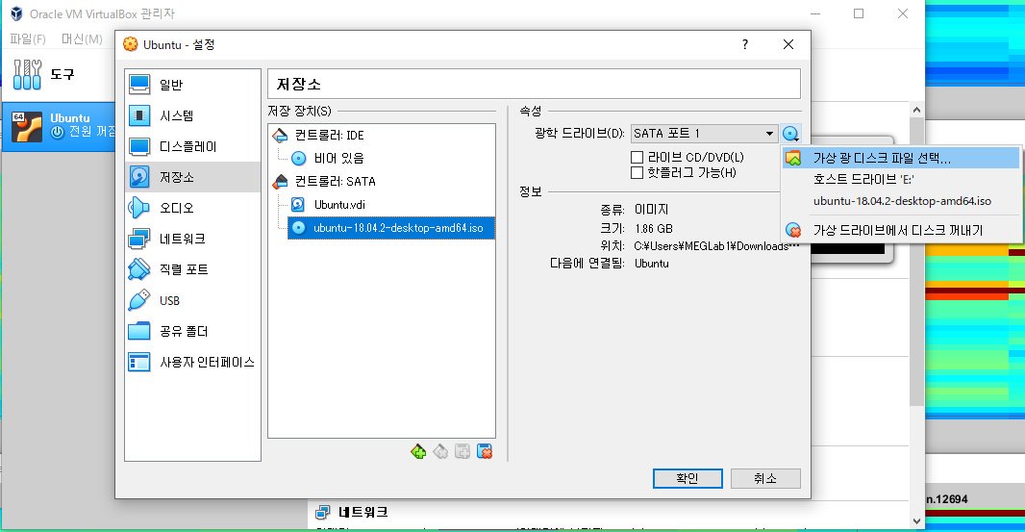This screenshot has height=532, width=1025.
Task: Open the USB settings category
Action: pos(192,300)
